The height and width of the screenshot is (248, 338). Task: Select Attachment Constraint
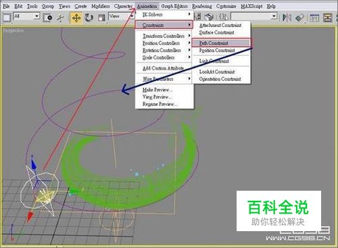[221, 26]
